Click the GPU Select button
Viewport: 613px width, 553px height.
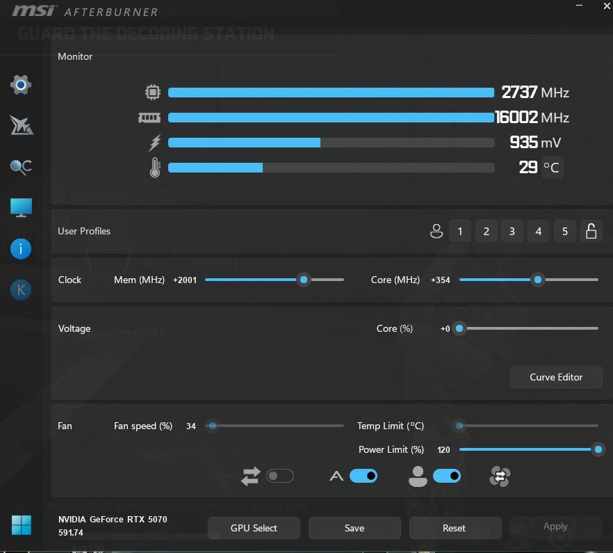point(254,528)
